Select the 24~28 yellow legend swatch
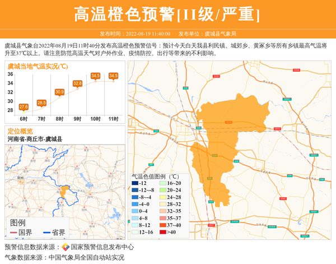The height and width of the screenshot is (264, 336). click(x=163, y=197)
